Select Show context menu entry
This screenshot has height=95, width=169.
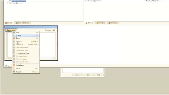[x=26, y=50]
